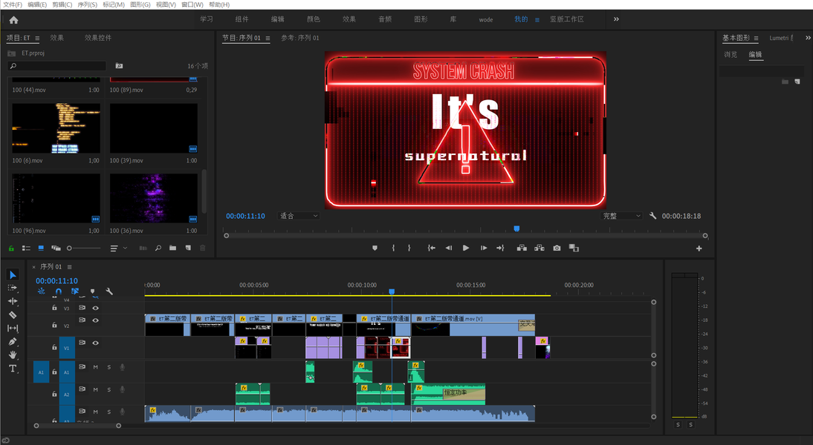Screen dimensions: 813x445
Task: Expand workspace overflow chevrons
Action: [616, 19]
